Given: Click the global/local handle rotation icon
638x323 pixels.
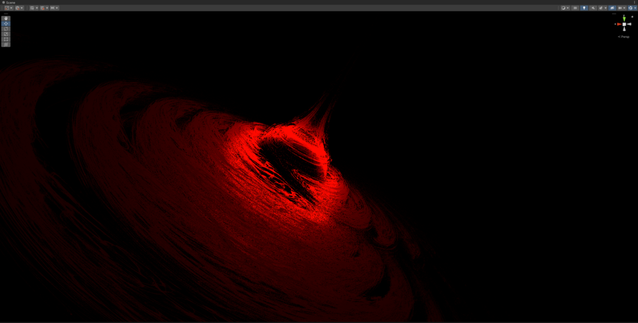Looking at the screenshot, I should pos(17,8).
